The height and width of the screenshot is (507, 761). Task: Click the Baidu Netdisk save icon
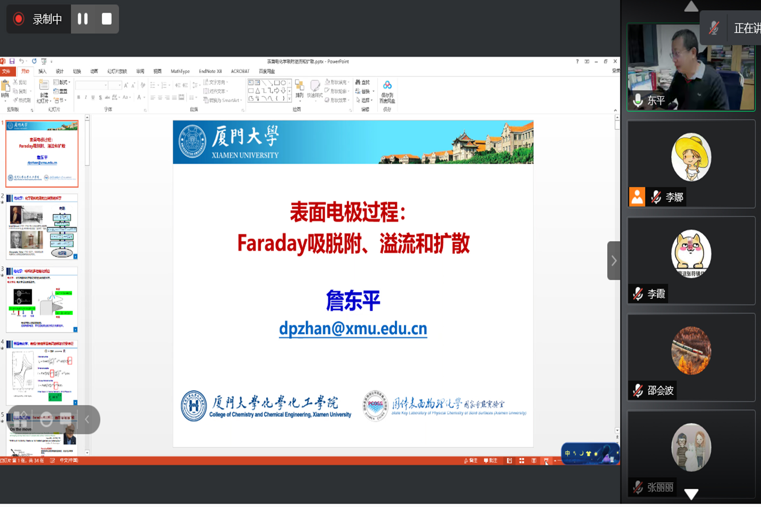tap(387, 85)
